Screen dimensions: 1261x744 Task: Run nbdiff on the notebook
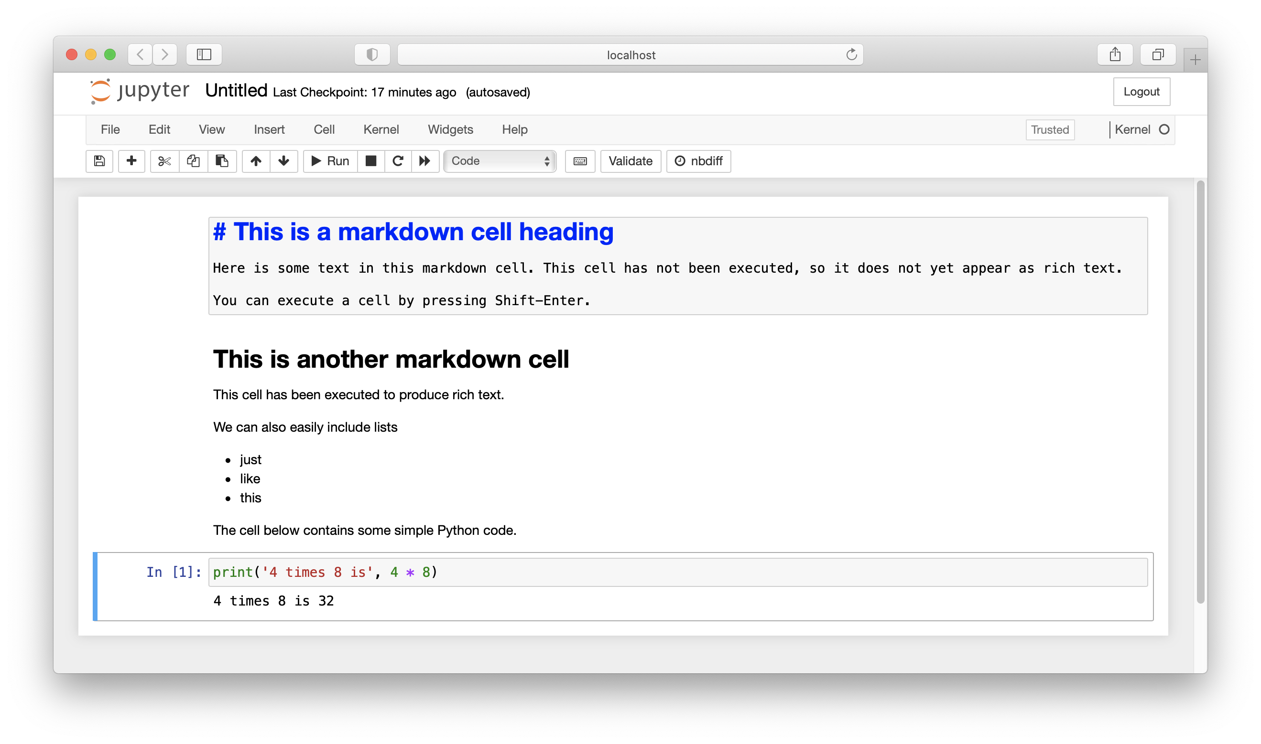coord(698,161)
